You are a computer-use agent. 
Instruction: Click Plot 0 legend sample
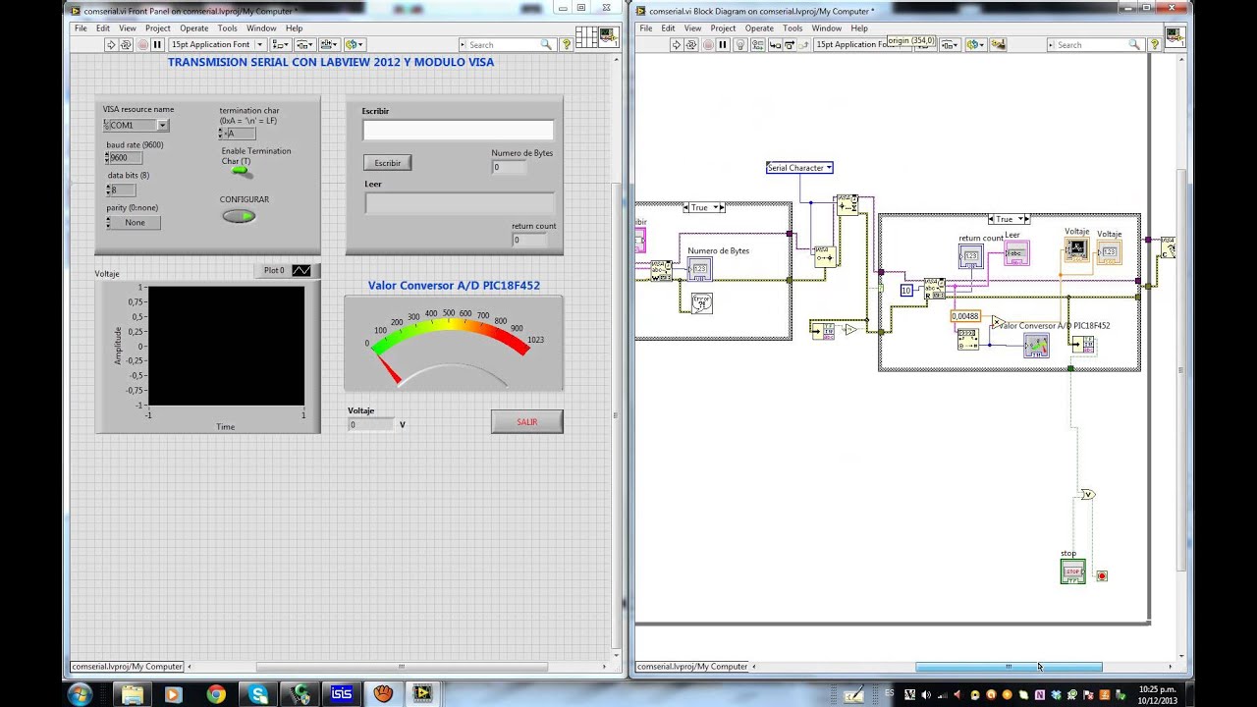pyautogui.click(x=301, y=271)
